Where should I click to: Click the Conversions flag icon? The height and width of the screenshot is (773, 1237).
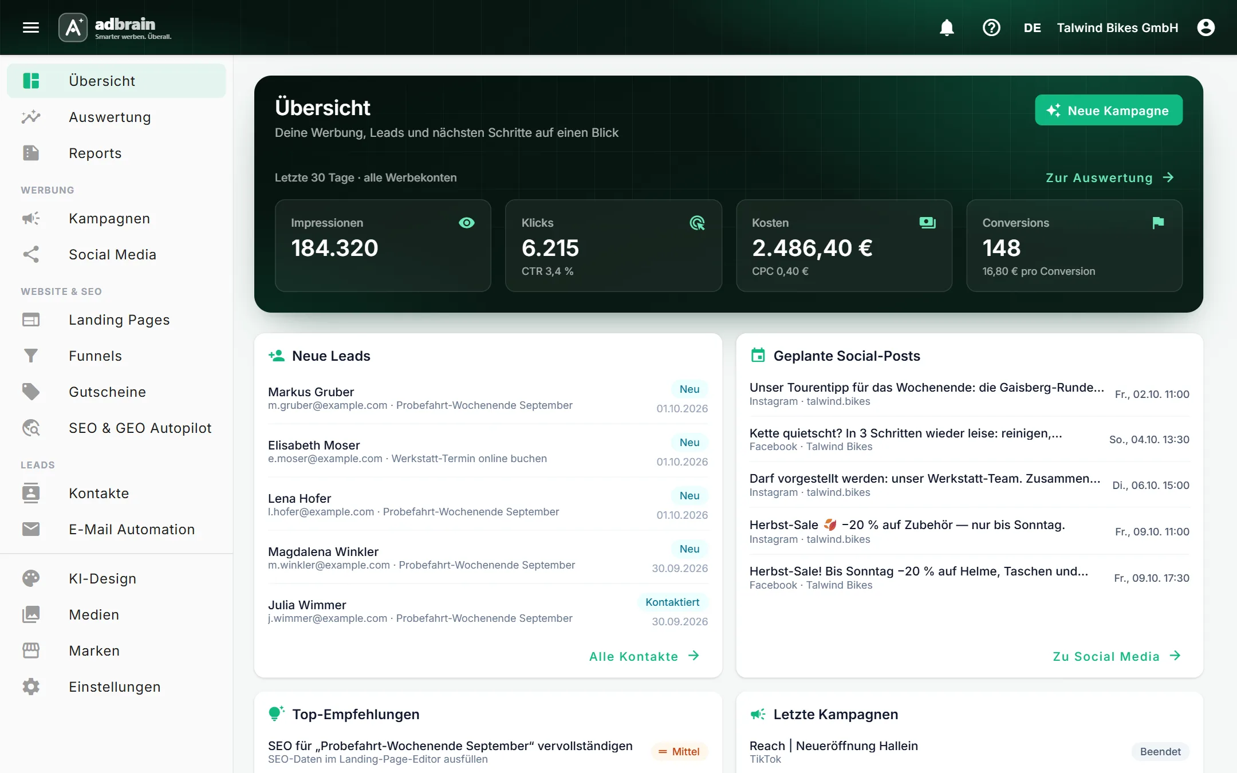1158,223
